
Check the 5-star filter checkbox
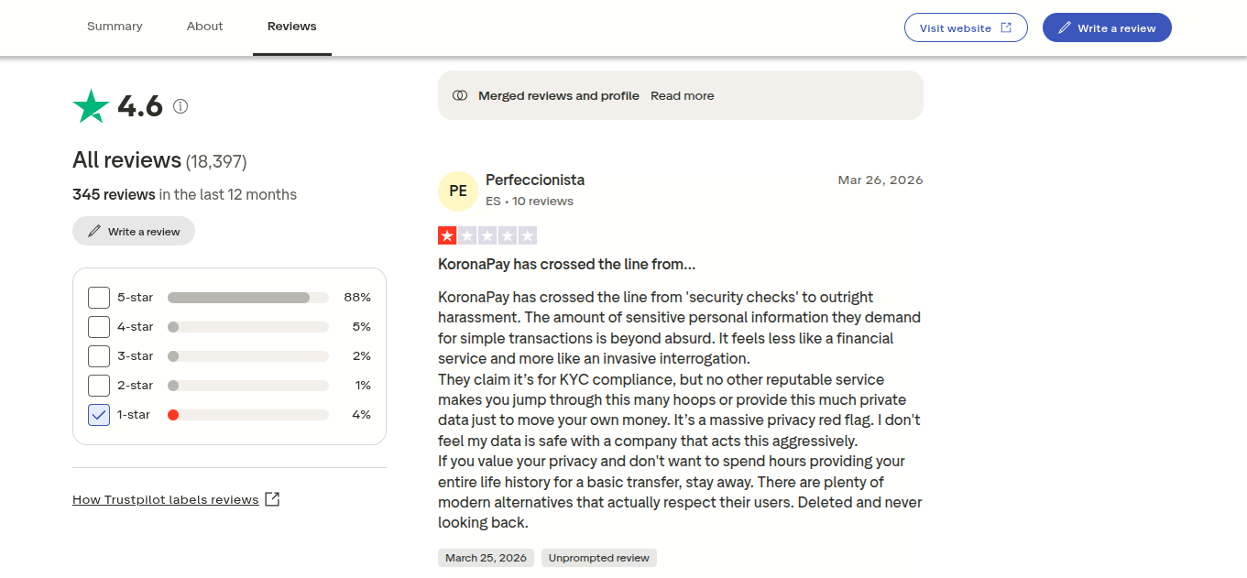point(99,298)
